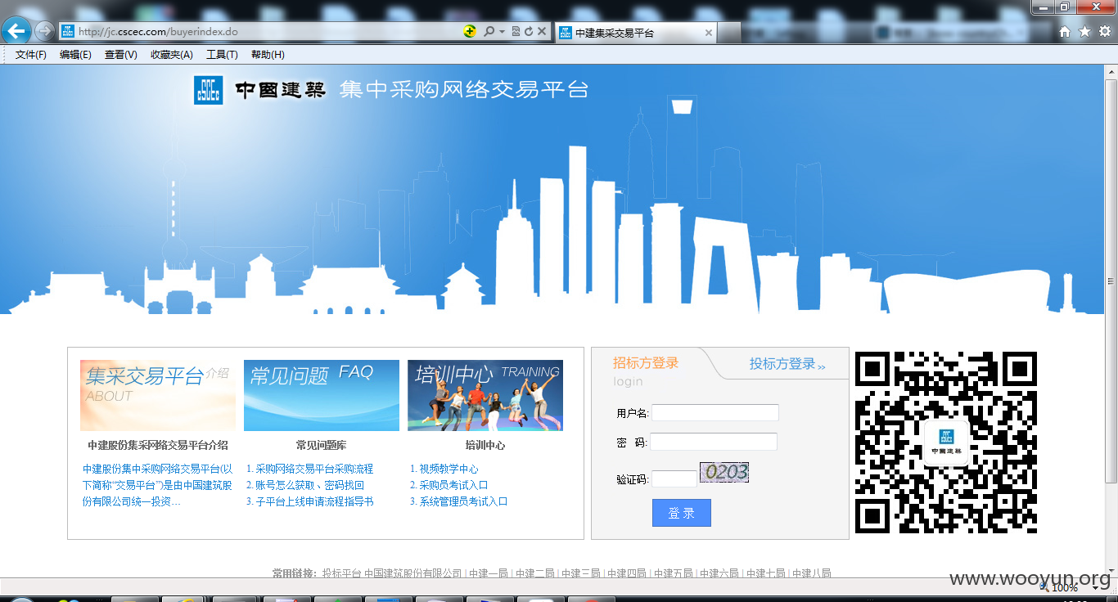Screen dimensions: 1118x602
Task: Close the 中建集采交易平台 tab
Action: click(x=708, y=33)
